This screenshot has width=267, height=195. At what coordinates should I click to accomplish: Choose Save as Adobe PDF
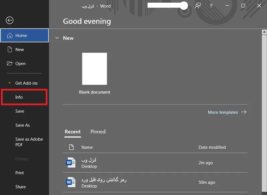pyautogui.click(x=24, y=142)
